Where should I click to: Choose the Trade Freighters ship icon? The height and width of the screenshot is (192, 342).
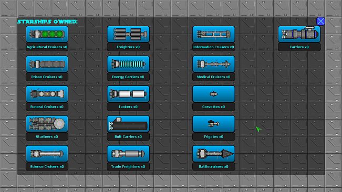[128, 154]
